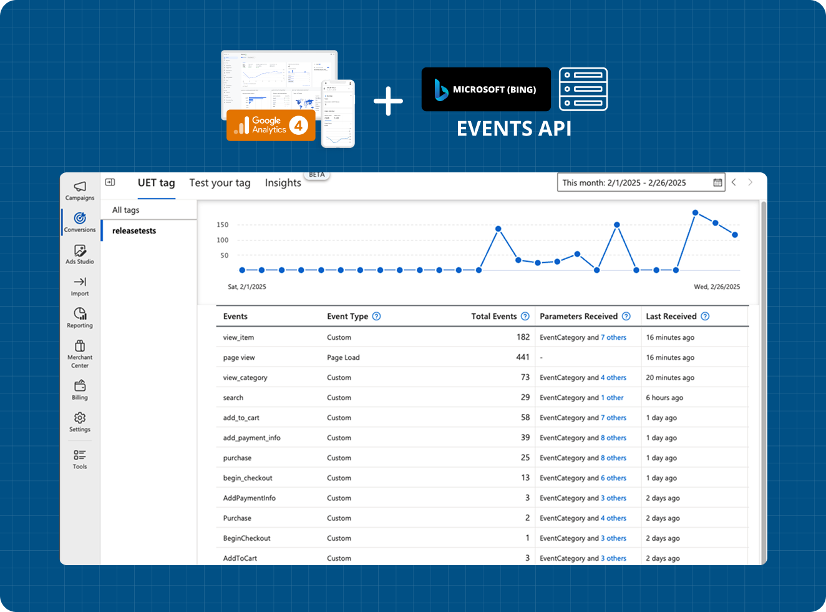Navigate to previous date range with left chevron
This screenshot has width=826, height=612.
coord(734,182)
